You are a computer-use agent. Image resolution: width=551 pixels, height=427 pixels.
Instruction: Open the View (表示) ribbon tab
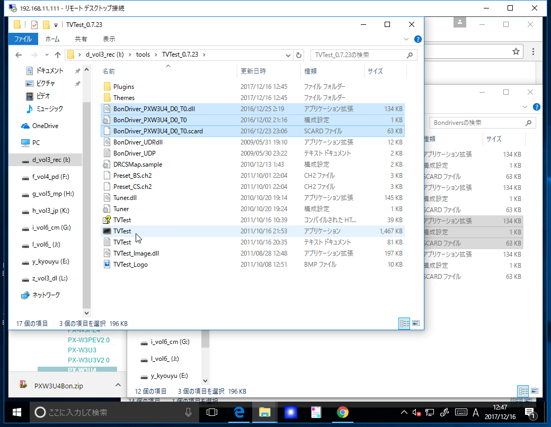coord(109,39)
